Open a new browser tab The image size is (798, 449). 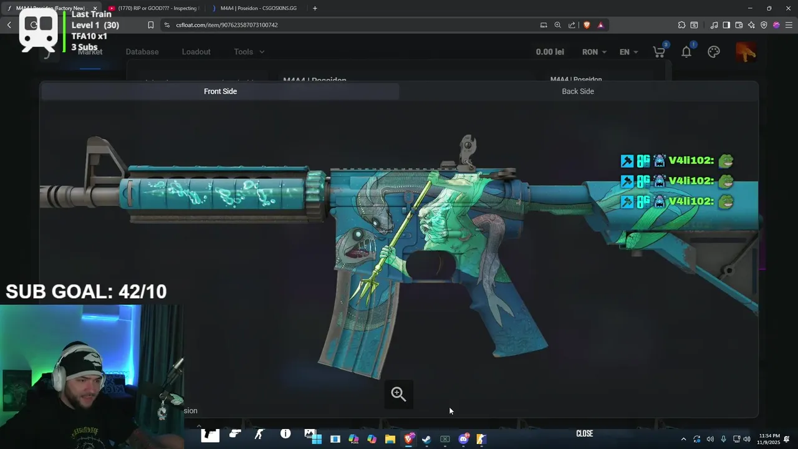[315, 8]
